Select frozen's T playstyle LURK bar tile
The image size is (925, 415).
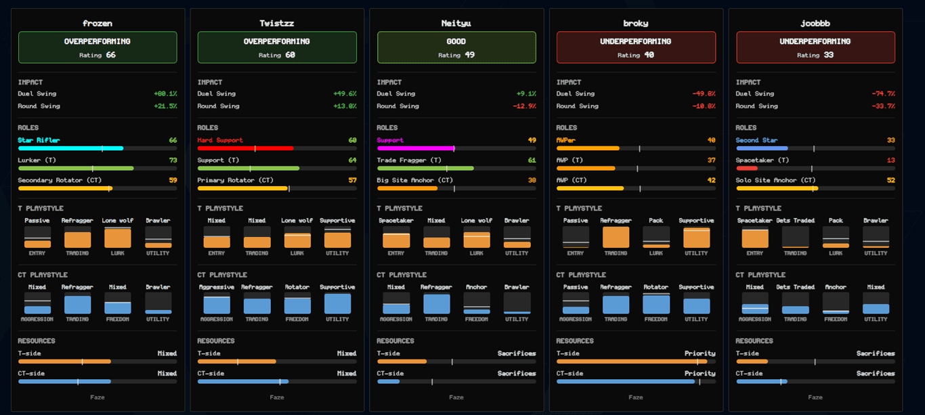[118, 237]
